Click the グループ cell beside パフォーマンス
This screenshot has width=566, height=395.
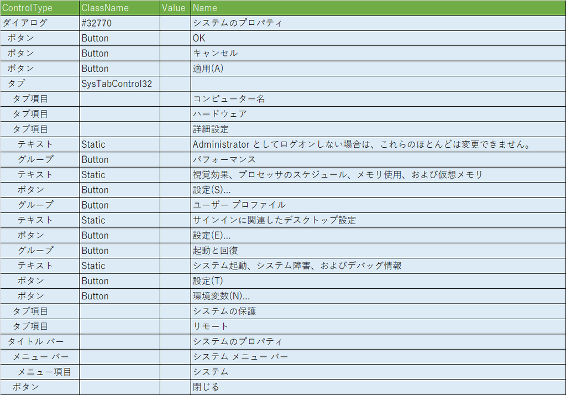coord(40,160)
